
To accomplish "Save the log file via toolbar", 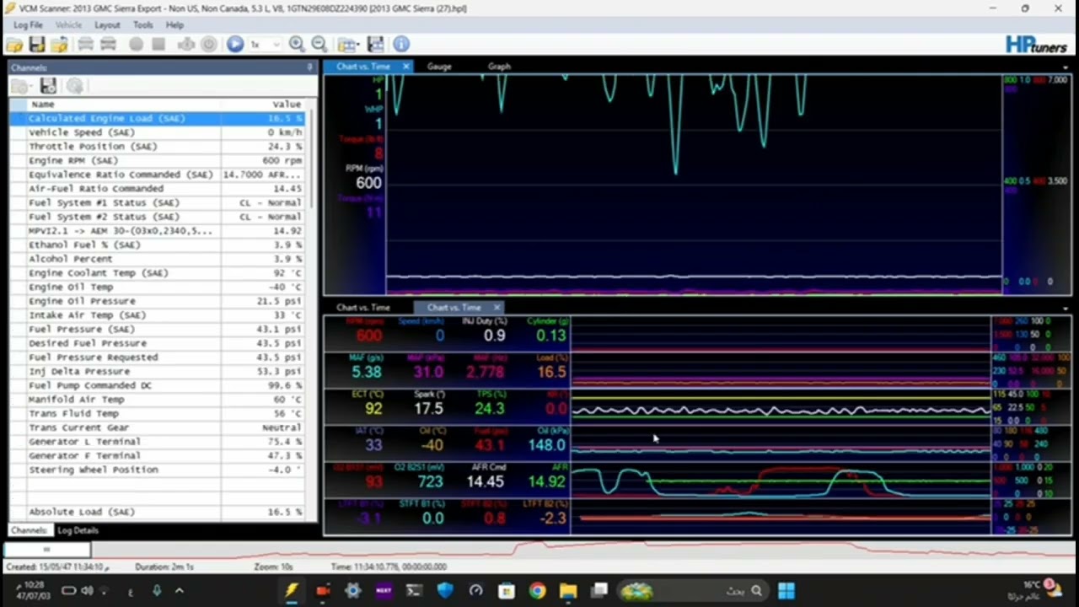I will 36,44.
